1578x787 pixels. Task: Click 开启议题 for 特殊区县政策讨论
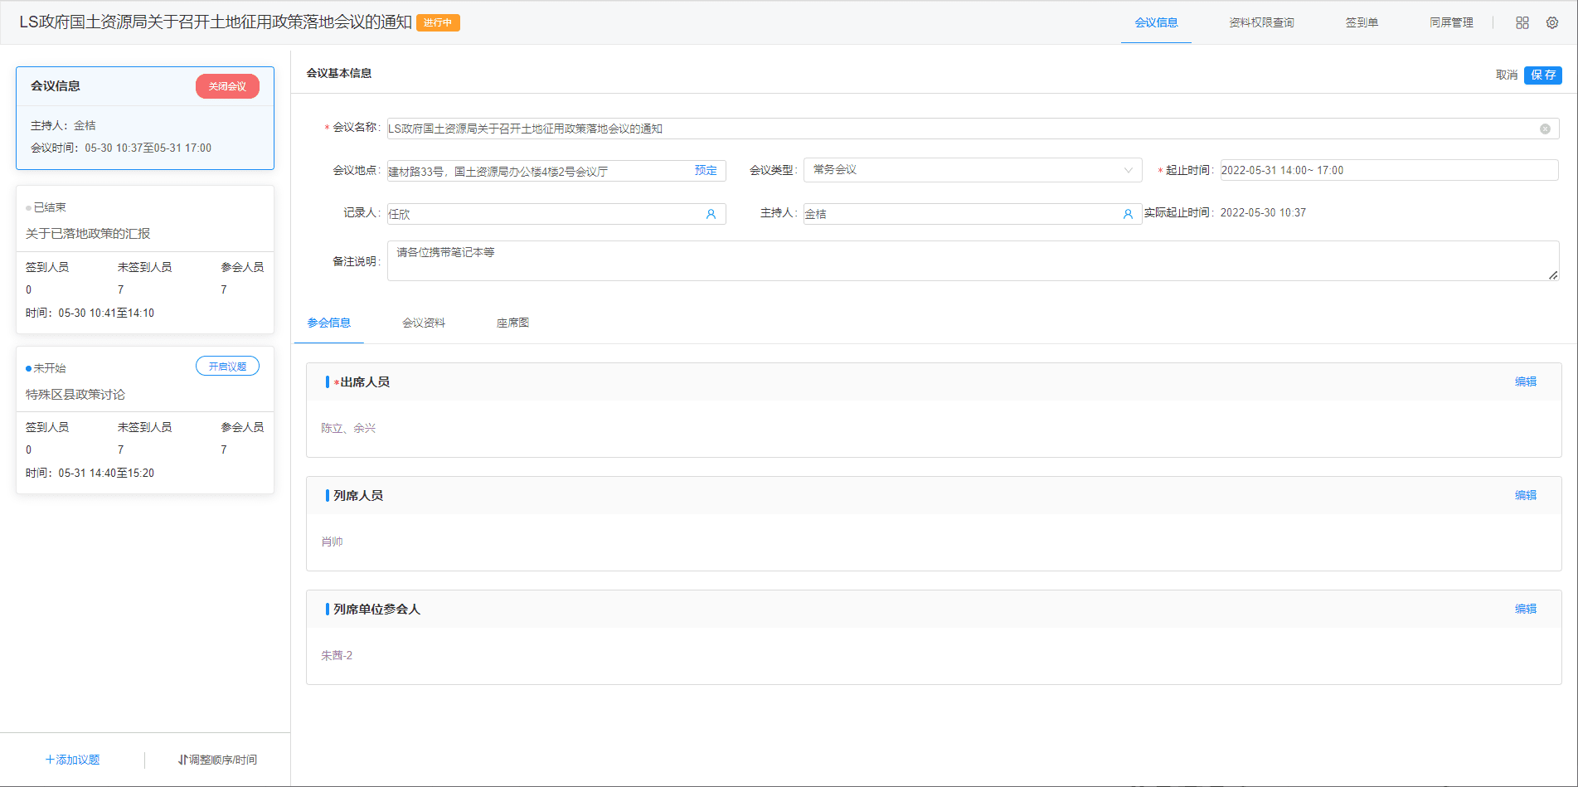[227, 367]
